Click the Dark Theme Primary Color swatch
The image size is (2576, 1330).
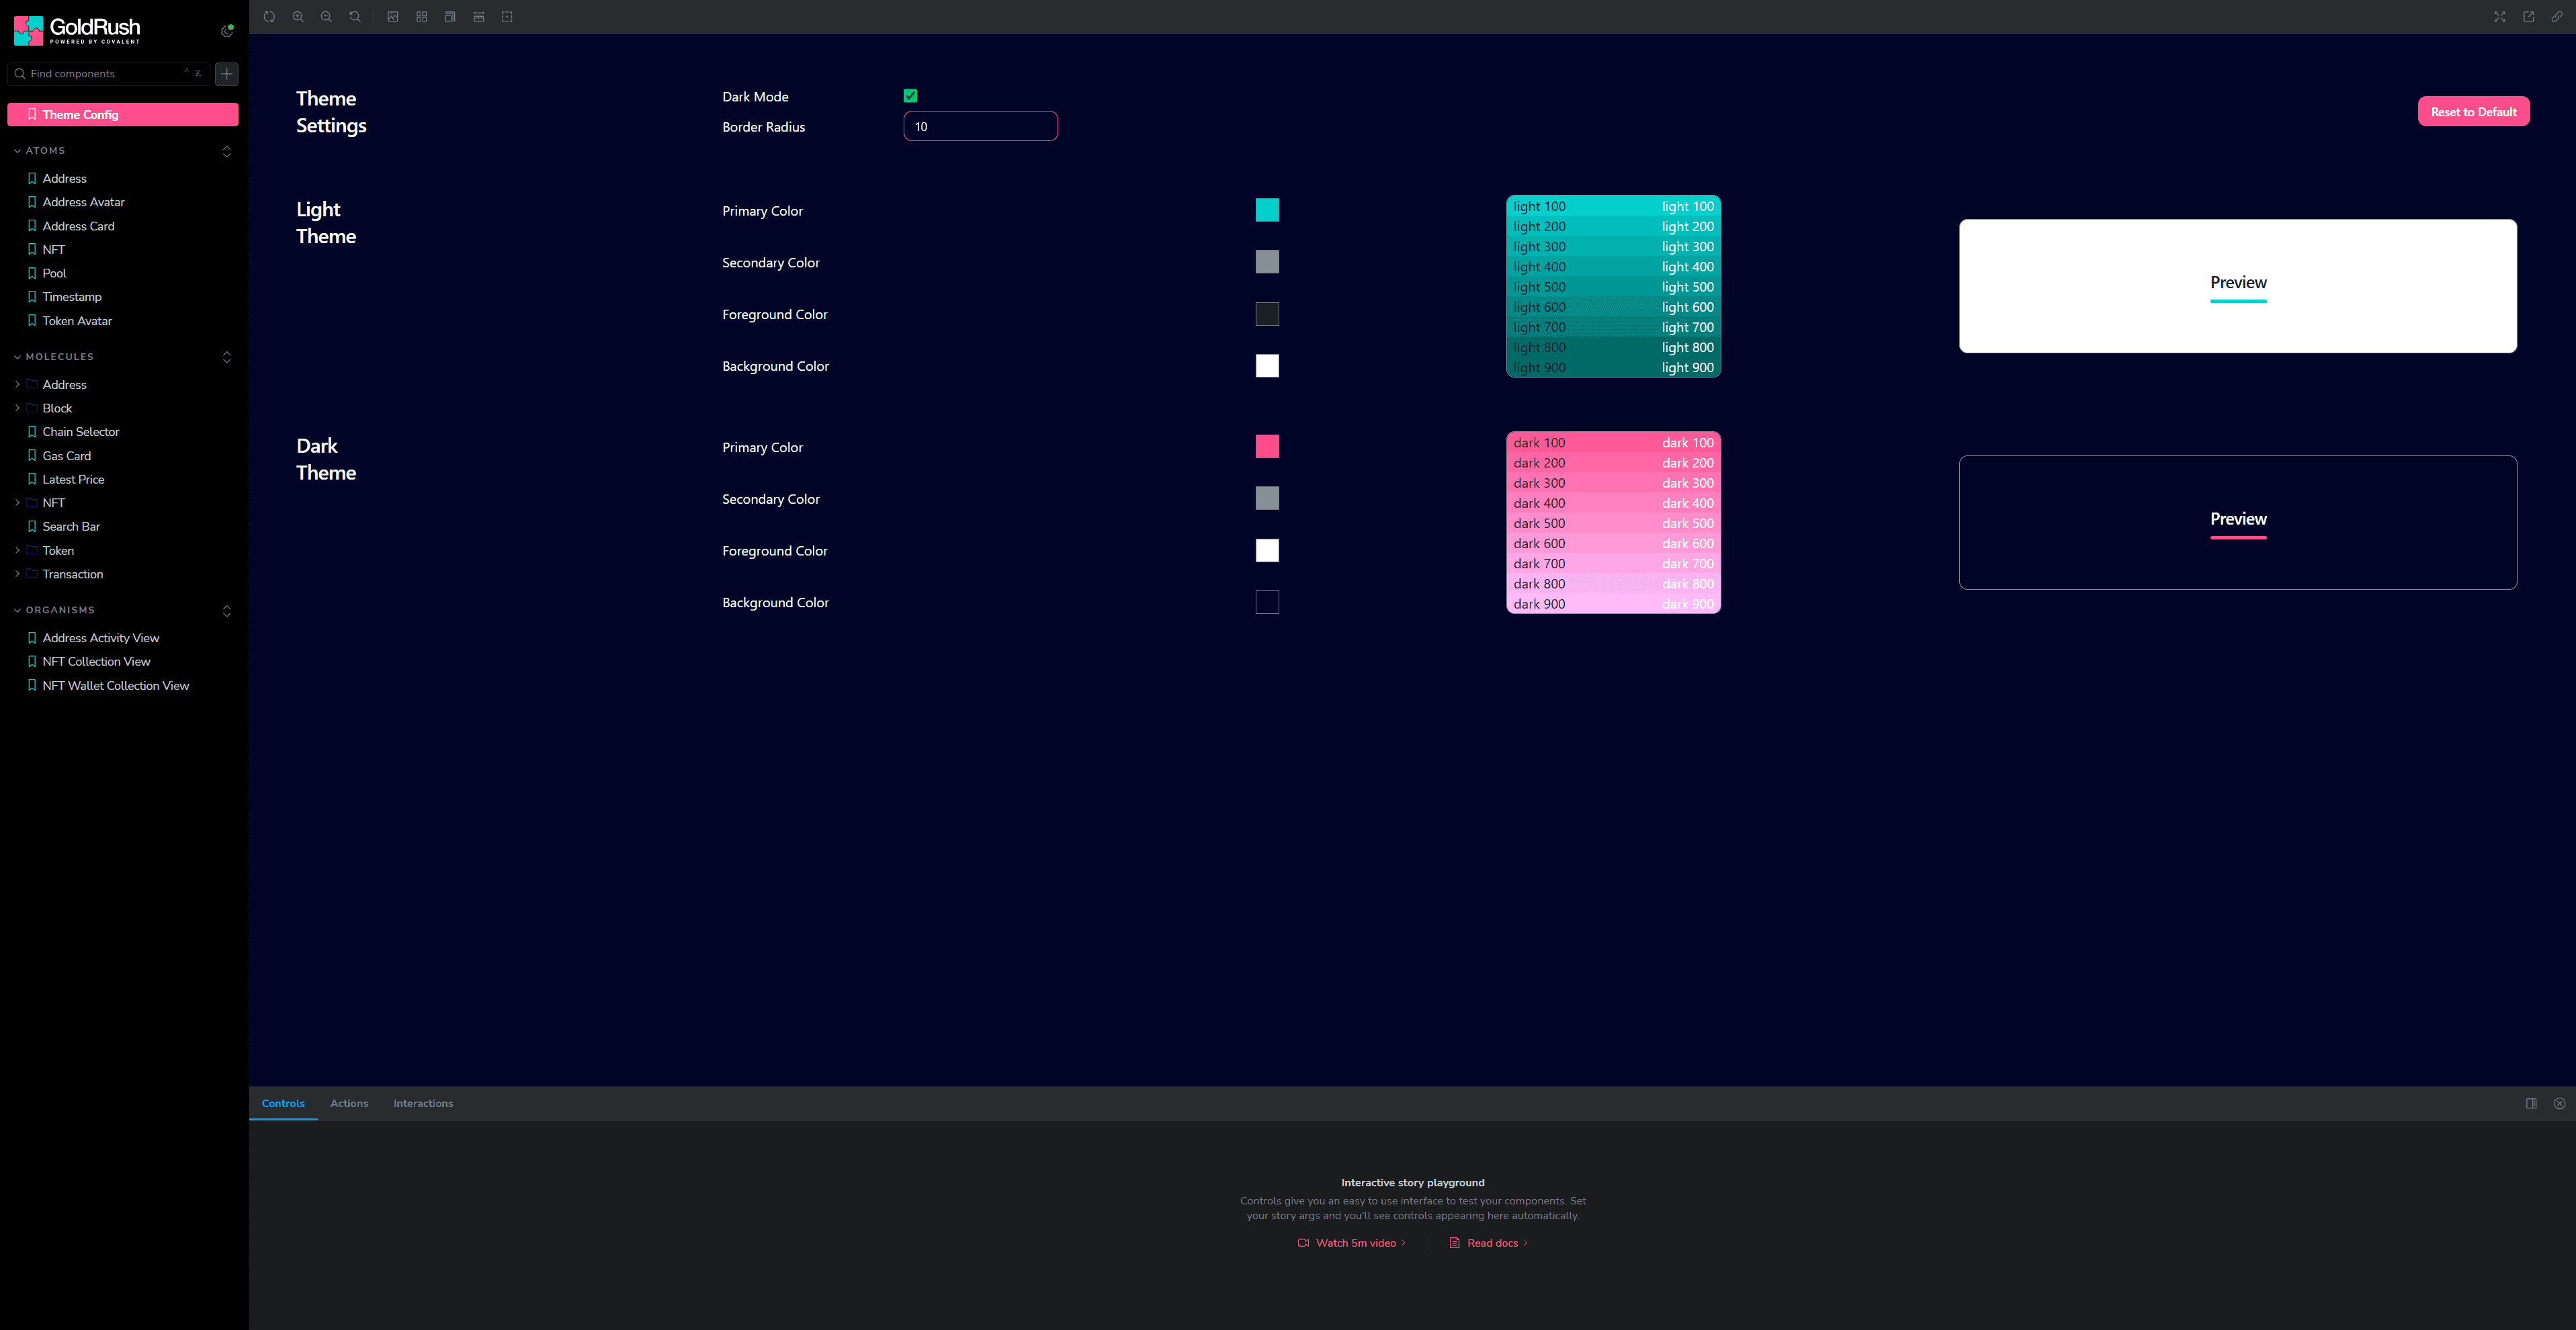pyautogui.click(x=1267, y=447)
